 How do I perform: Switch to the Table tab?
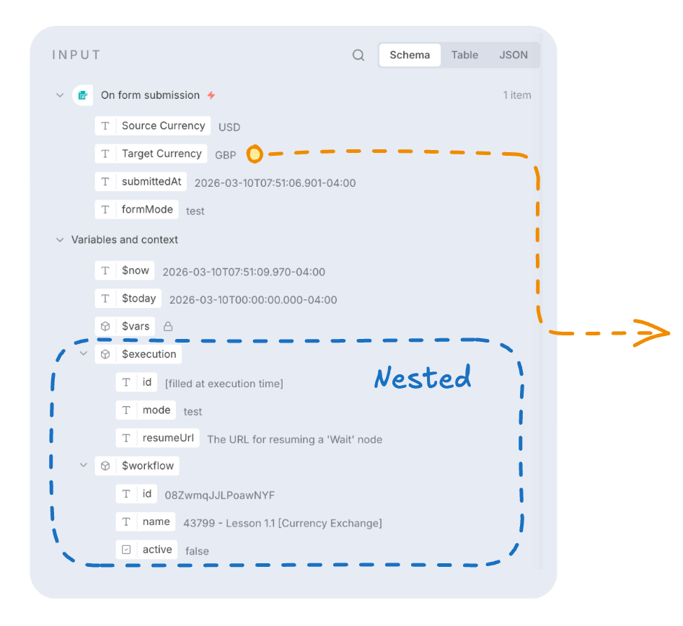[464, 55]
